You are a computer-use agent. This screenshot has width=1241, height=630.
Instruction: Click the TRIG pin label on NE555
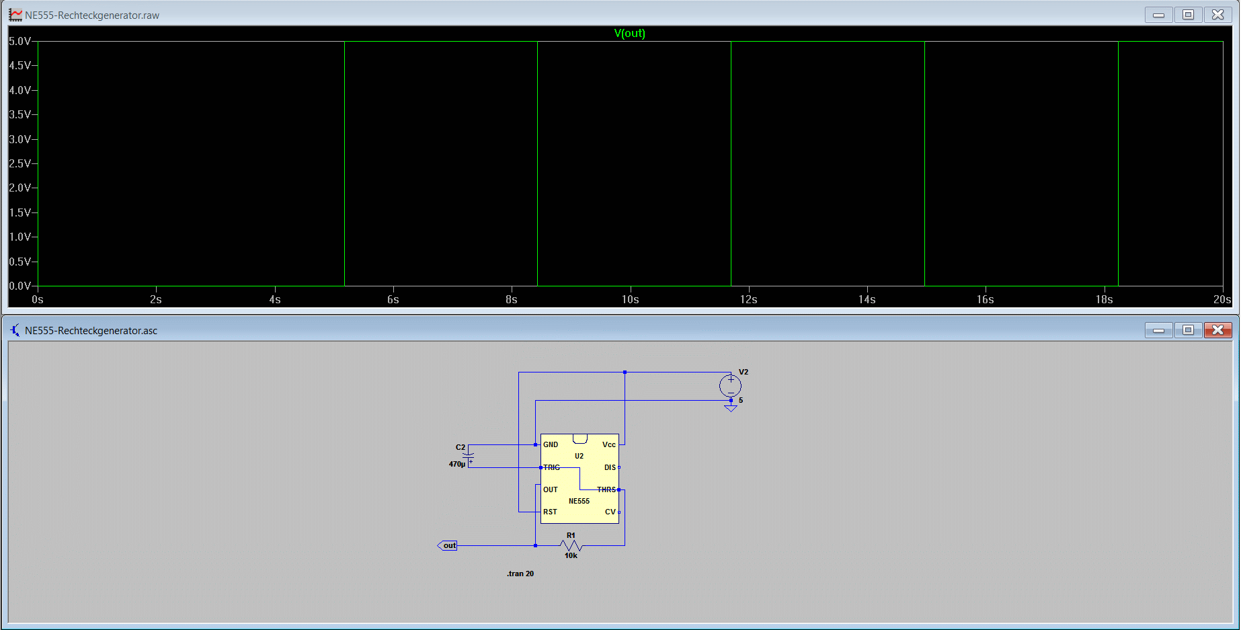tap(551, 467)
